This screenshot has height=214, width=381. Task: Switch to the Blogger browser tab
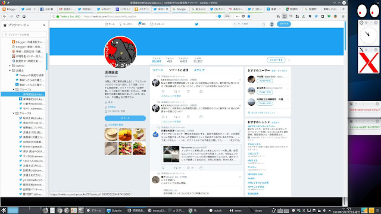[x=10, y=9]
